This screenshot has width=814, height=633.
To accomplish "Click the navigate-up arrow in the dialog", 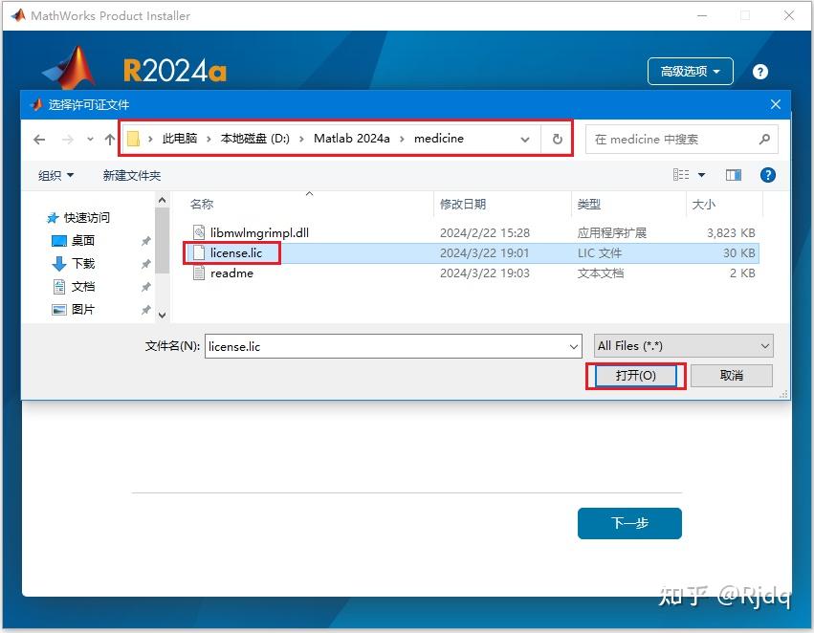I will coord(110,139).
